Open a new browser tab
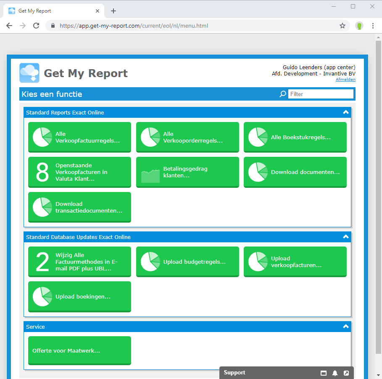 coord(113,11)
